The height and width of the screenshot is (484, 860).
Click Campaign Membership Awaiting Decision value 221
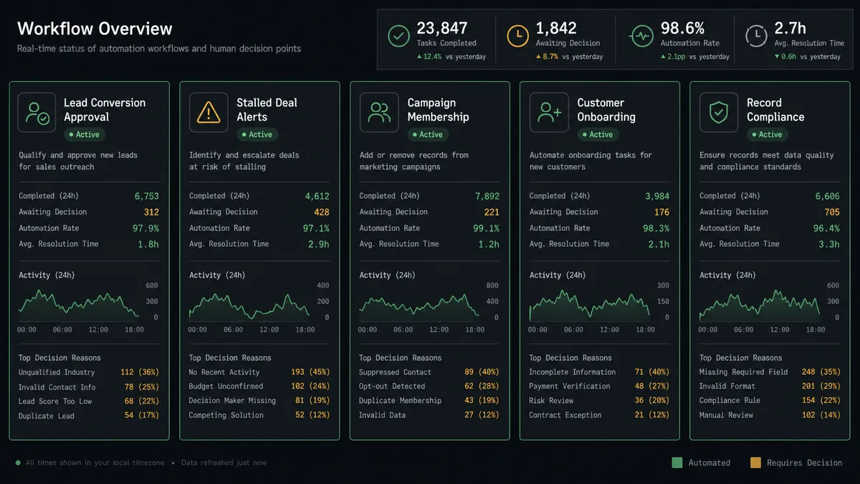click(x=492, y=212)
